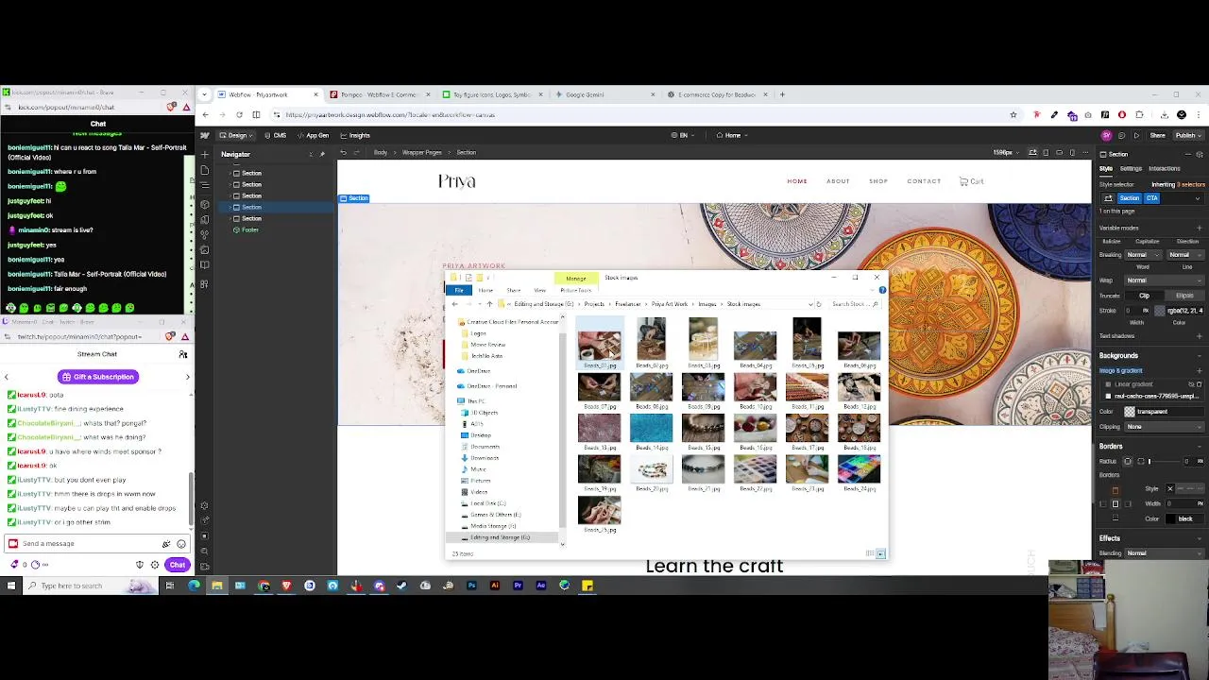This screenshot has height=680, width=1209.
Task: Switch to the Interactions tab
Action: 1165,169
